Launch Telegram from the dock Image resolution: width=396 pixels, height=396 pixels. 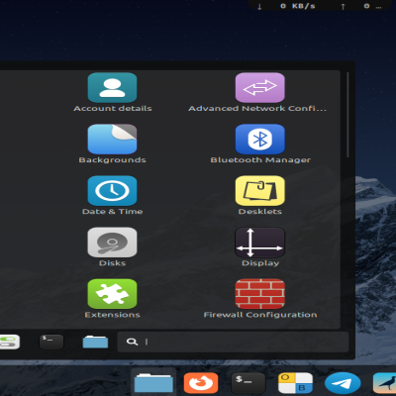pyautogui.click(x=343, y=383)
